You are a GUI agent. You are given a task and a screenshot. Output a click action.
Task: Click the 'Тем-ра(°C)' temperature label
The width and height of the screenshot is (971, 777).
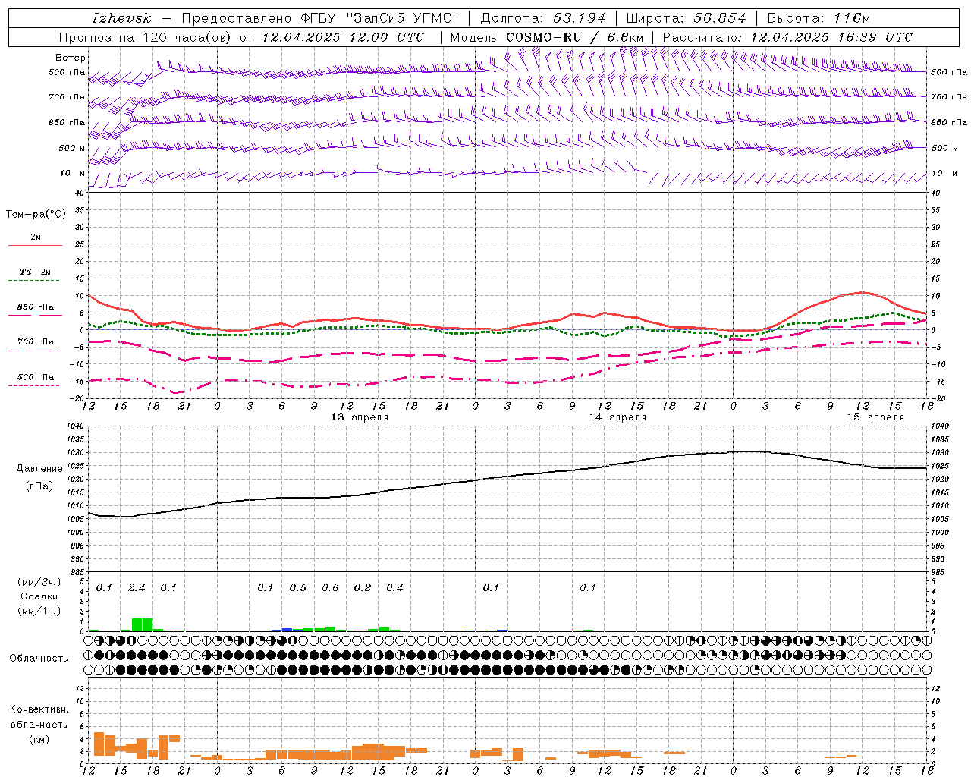(36, 215)
